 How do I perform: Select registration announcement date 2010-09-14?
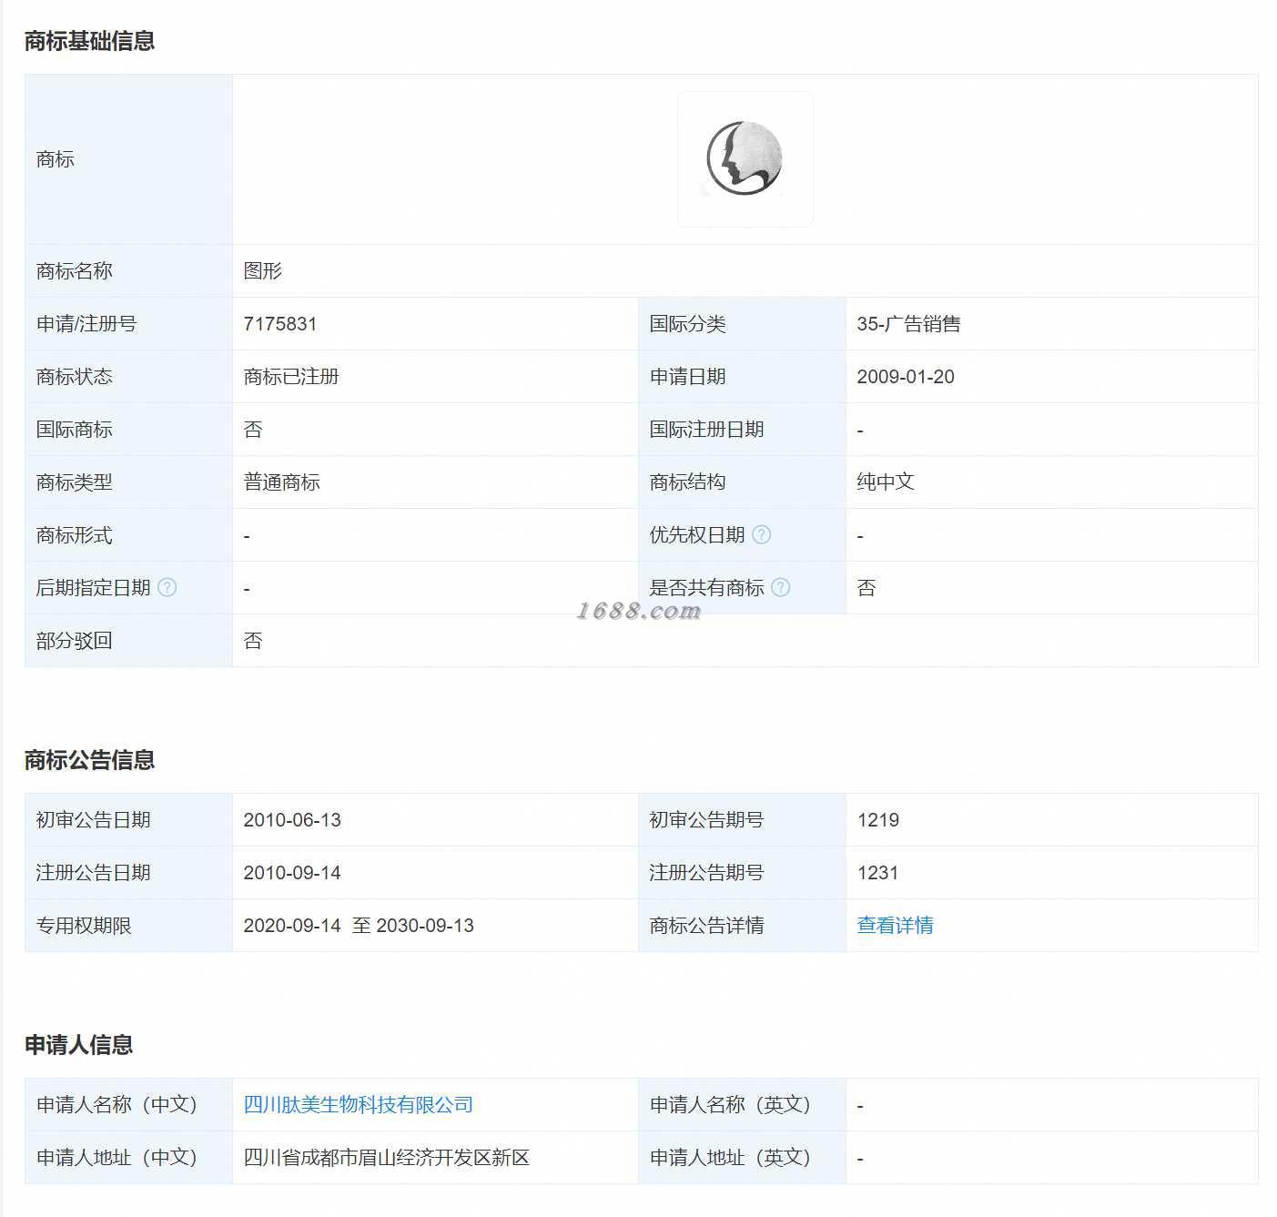(292, 873)
